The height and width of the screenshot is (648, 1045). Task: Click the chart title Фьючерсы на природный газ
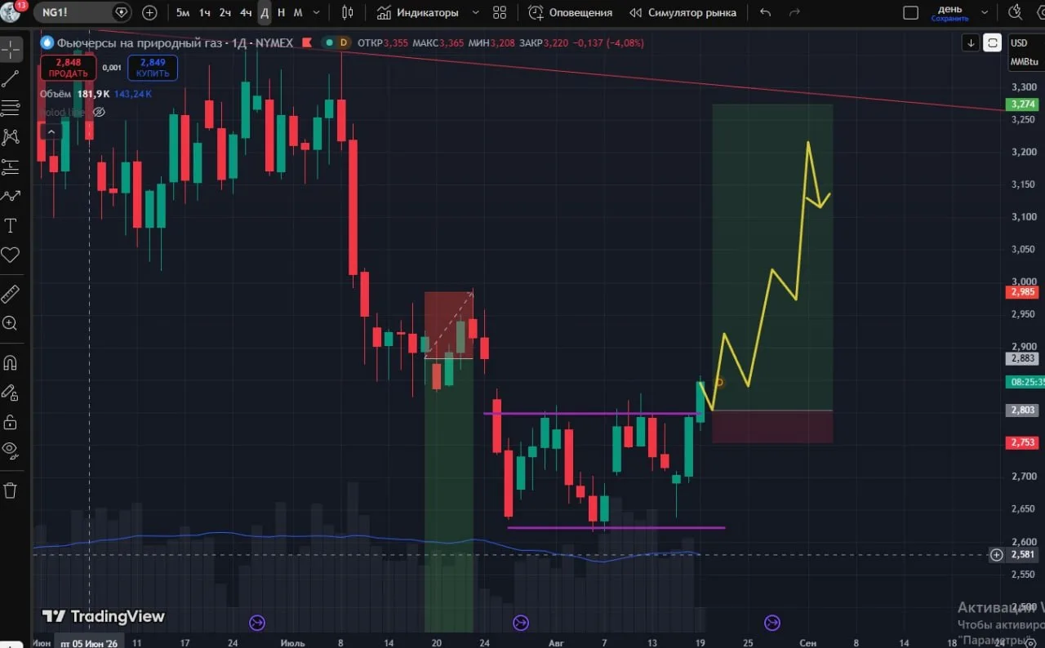(x=142, y=42)
